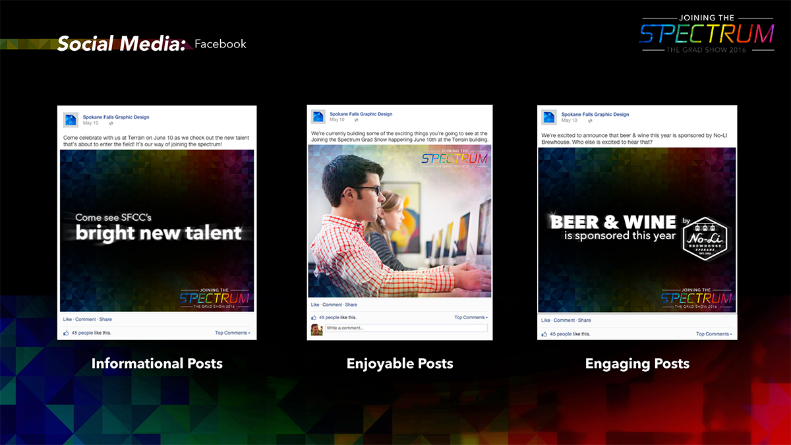Click the Joining the Spectrum logo in the slide corner
This screenshot has height=445, width=791.
pyautogui.click(x=706, y=33)
